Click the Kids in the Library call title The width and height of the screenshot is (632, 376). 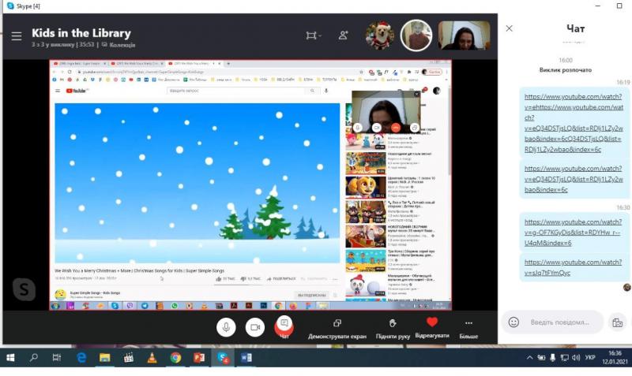pyautogui.click(x=81, y=33)
